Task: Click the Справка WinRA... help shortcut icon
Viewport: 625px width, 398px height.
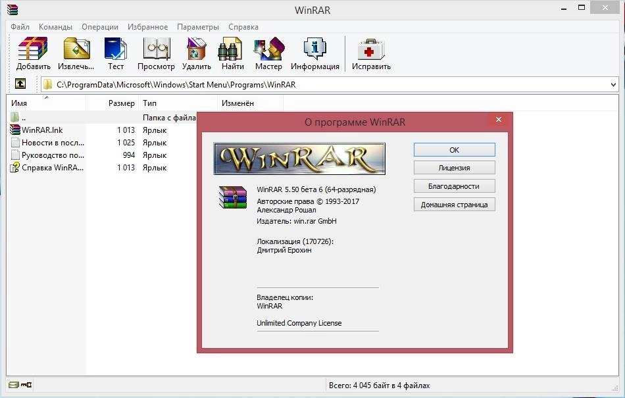Action: click(15, 167)
